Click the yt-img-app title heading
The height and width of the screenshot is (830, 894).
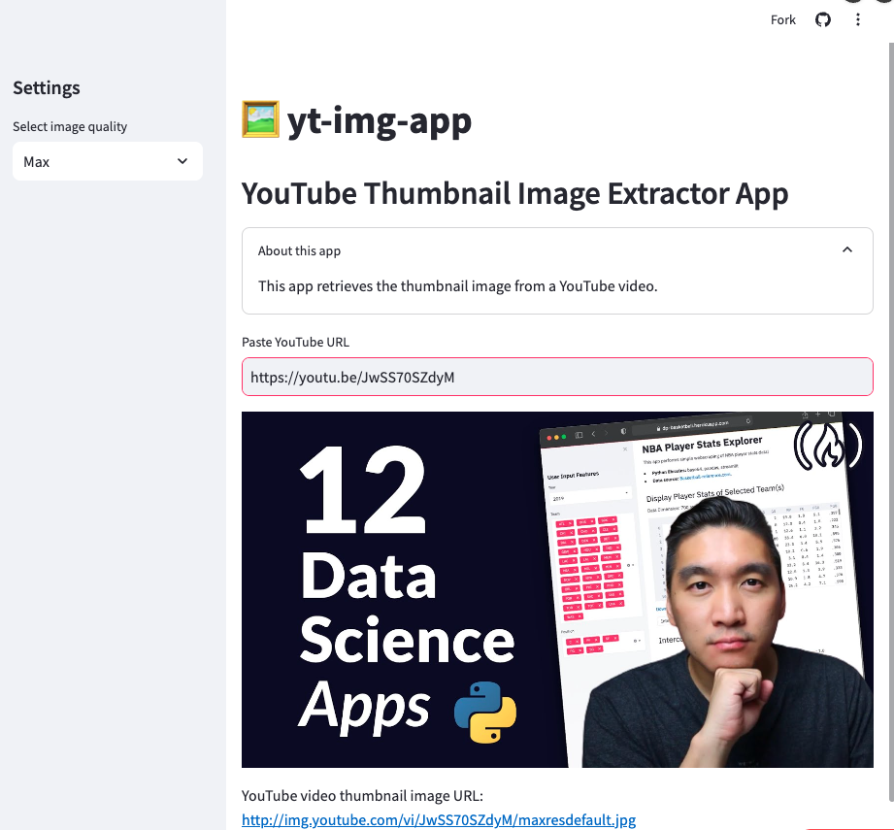coord(380,120)
